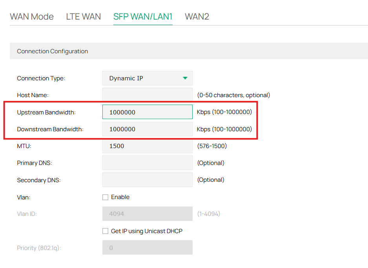Select the SFP WAN/LAN1 tab

142,16
